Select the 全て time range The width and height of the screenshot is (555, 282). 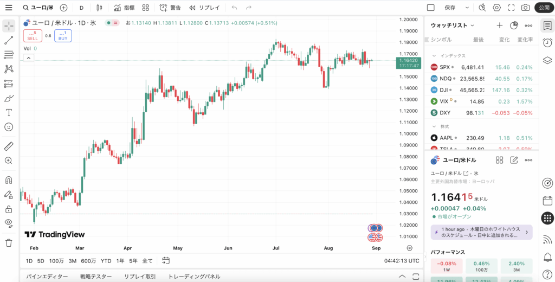click(x=147, y=261)
